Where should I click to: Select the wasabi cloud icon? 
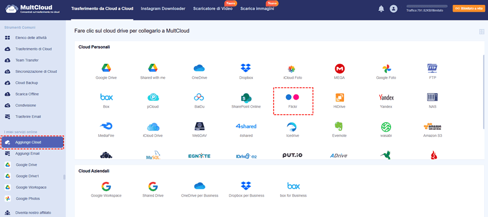pyautogui.click(x=386, y=127)
